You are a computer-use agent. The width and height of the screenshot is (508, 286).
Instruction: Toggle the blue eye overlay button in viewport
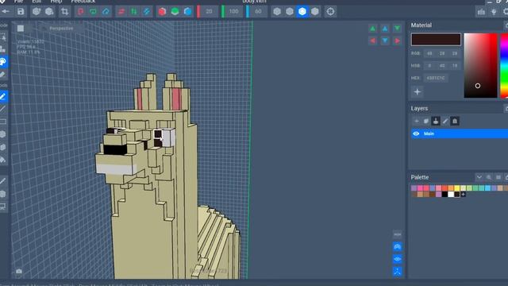398,259
